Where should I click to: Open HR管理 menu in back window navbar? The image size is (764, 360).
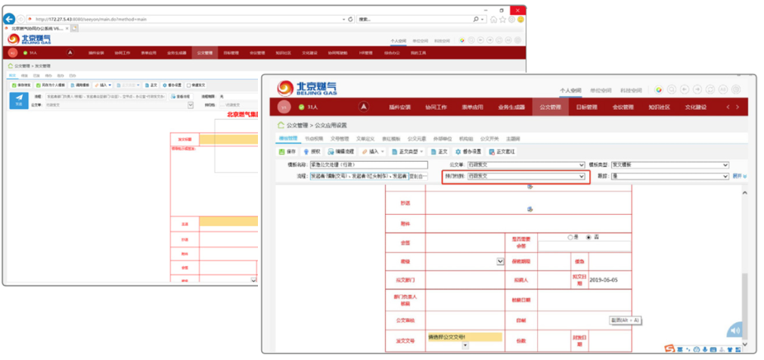tap(366, 53)
